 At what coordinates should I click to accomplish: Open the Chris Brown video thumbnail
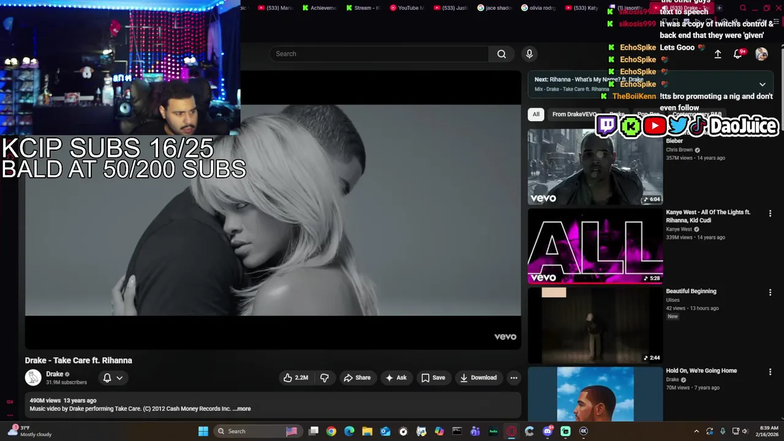595,166
